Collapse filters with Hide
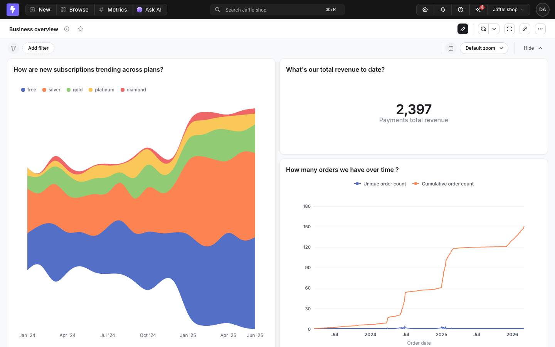 pyautogui.click(x=533, y=48)
